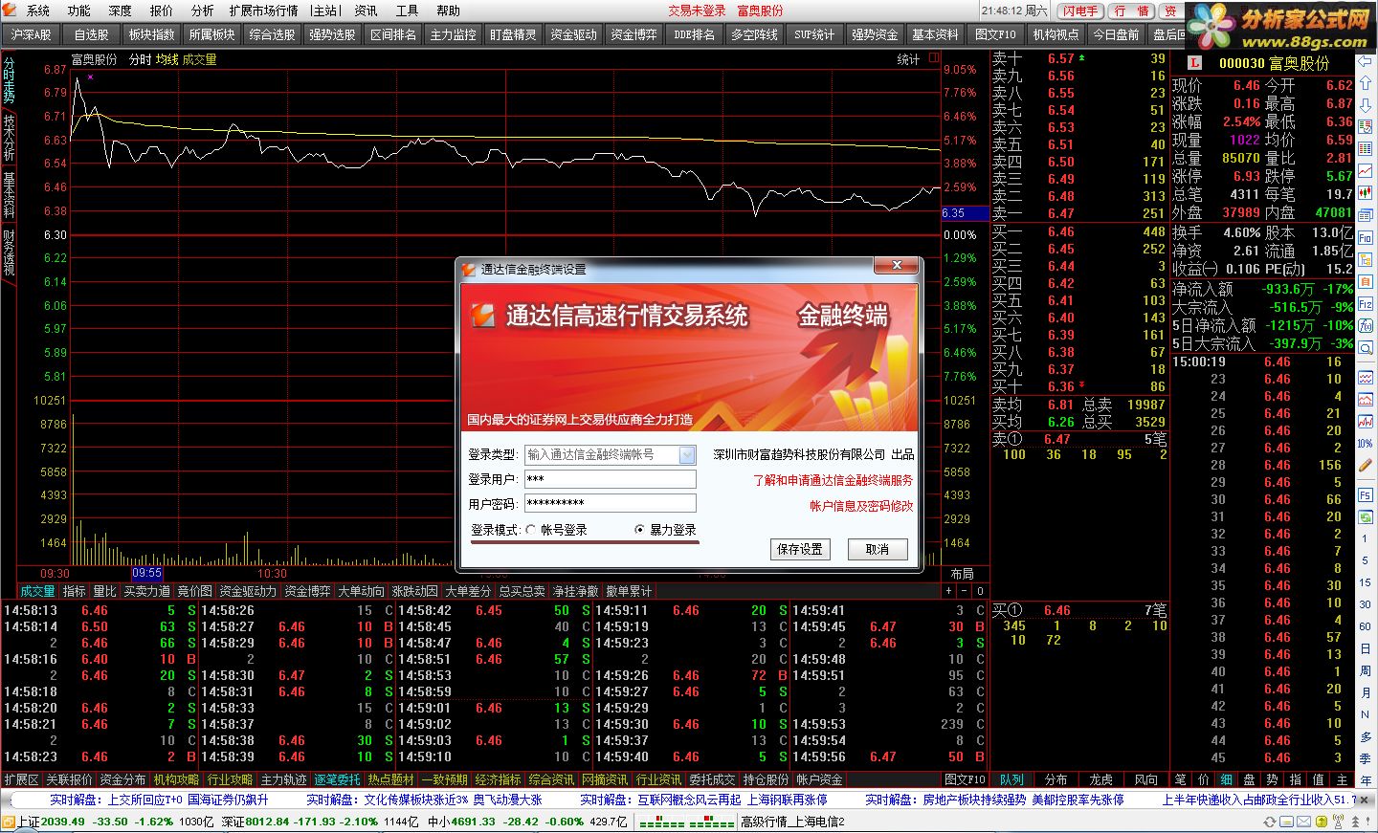The height and width of the screenshot is (833, 1378).
Task: Click the 闪电手 button at top right
Action: click(x=1079, y=11)
